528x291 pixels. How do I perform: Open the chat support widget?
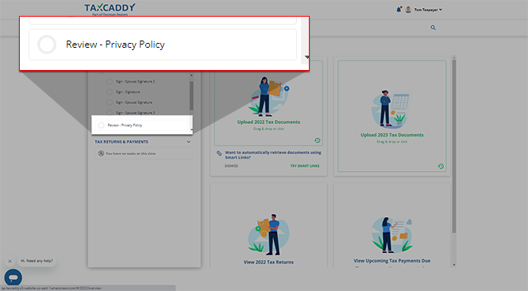(13, 277)
